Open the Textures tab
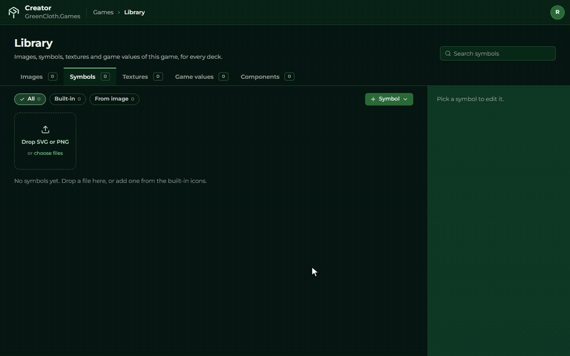The width and height of the screenshot is (570, 356). click(x=142, y=77)
